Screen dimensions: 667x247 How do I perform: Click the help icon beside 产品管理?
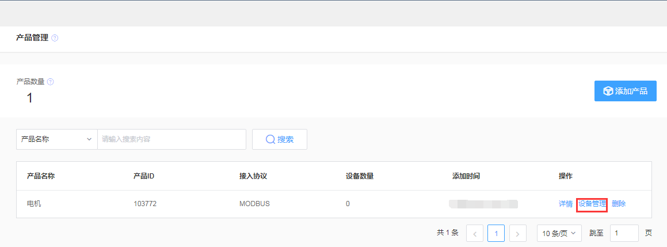pos(55,38)
